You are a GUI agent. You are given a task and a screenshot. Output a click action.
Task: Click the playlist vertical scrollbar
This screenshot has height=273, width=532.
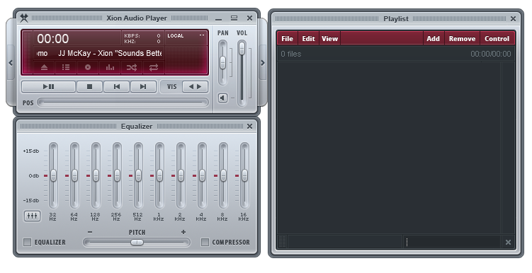click(x=508, y=147)
